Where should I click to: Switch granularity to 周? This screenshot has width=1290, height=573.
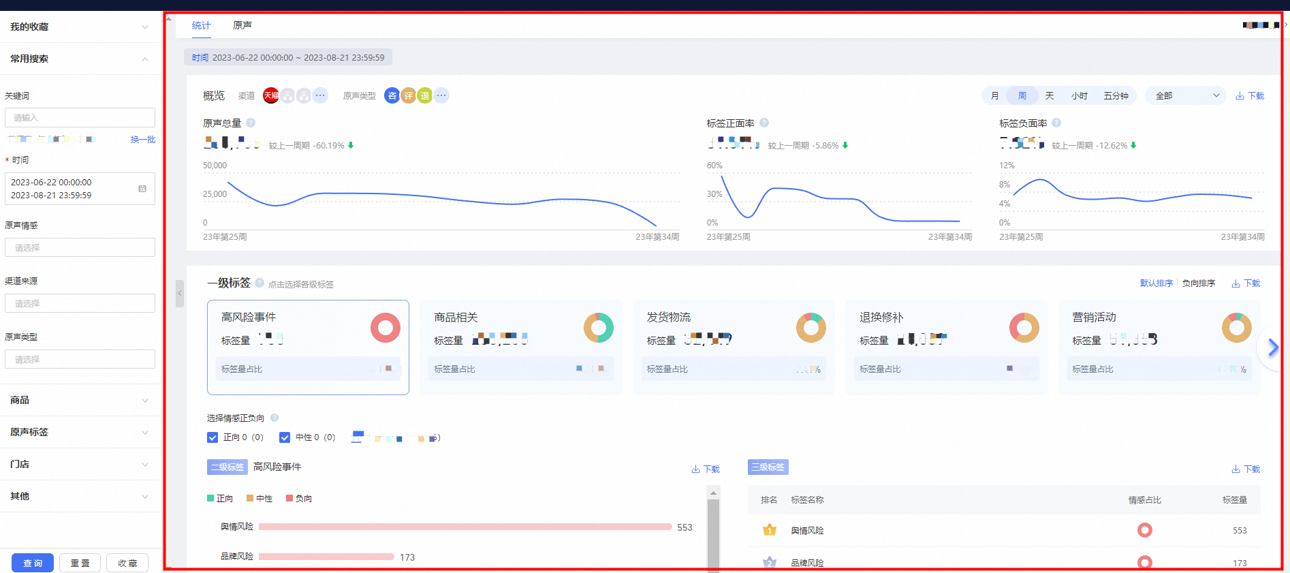point(1022,96)
